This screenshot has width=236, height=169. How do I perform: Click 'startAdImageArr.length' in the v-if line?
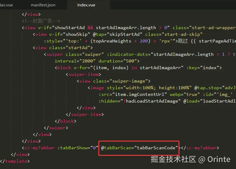126,28
